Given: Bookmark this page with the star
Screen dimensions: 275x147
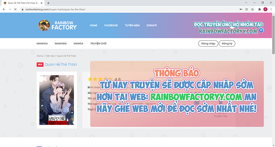Looking at the screenshot, I should (252, 9).
